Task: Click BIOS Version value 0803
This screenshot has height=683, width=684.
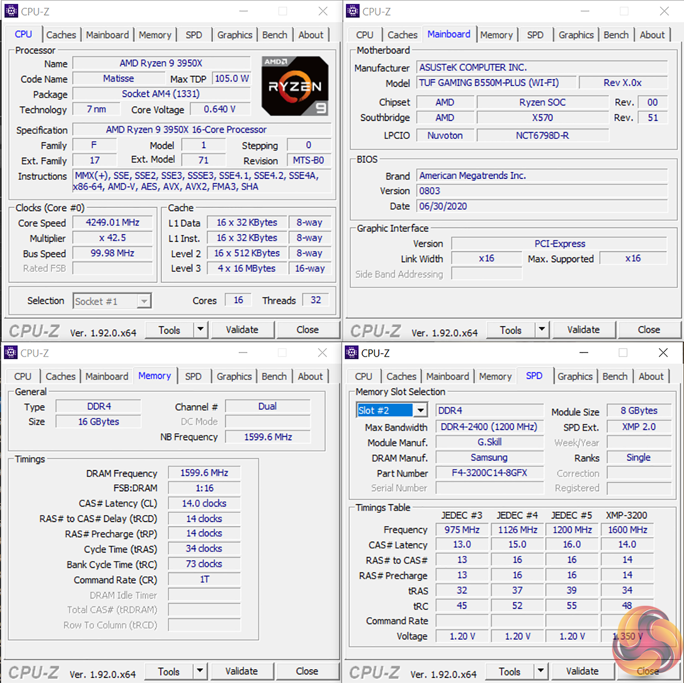Action: coord(542,191)
